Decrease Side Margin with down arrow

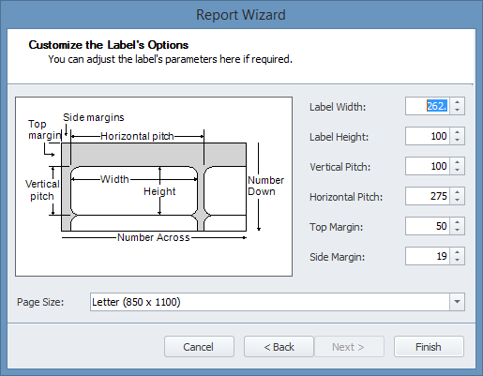(458, 260)
